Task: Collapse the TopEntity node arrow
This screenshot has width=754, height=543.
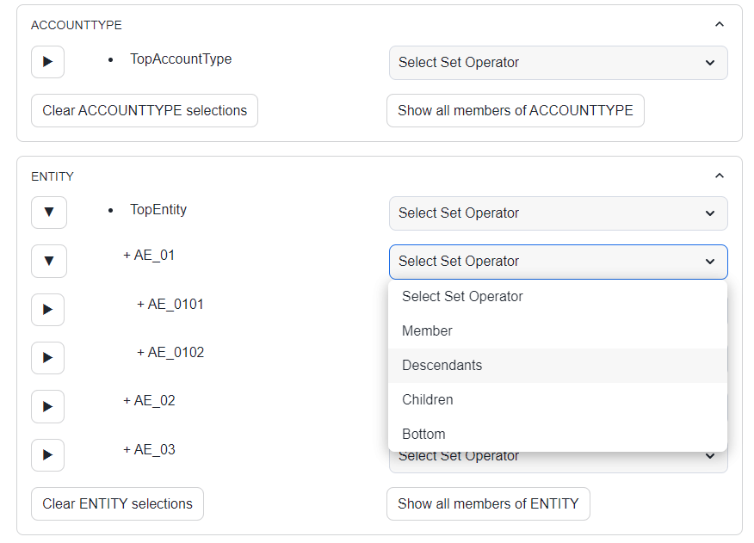Action: (x=48, y=213)
